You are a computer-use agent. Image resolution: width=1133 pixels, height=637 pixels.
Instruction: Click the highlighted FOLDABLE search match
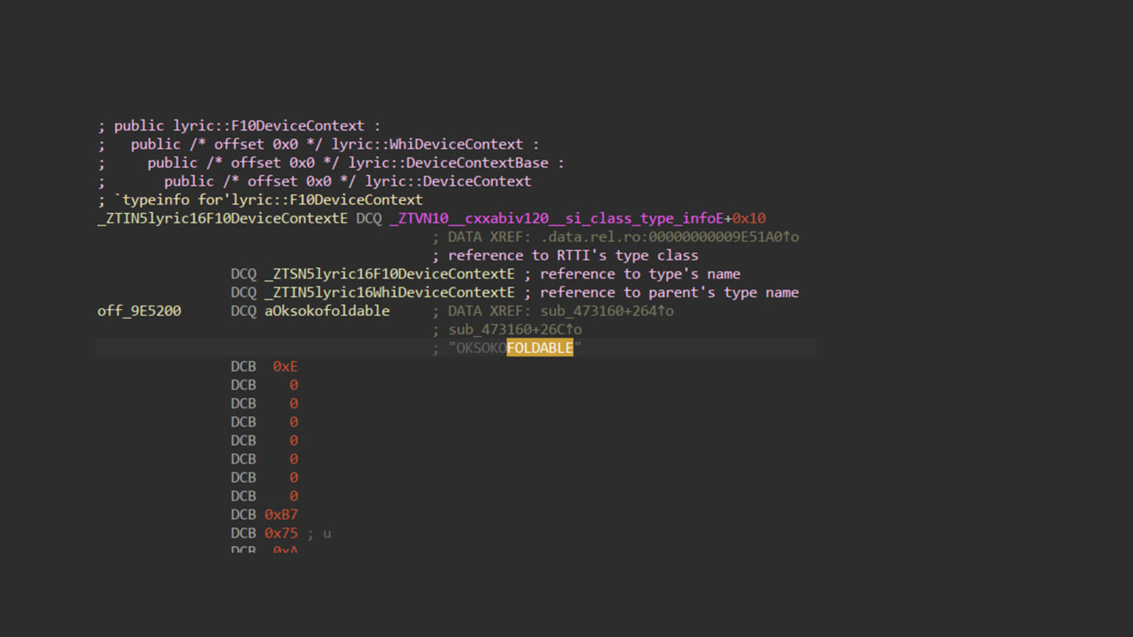click(540, 347)
